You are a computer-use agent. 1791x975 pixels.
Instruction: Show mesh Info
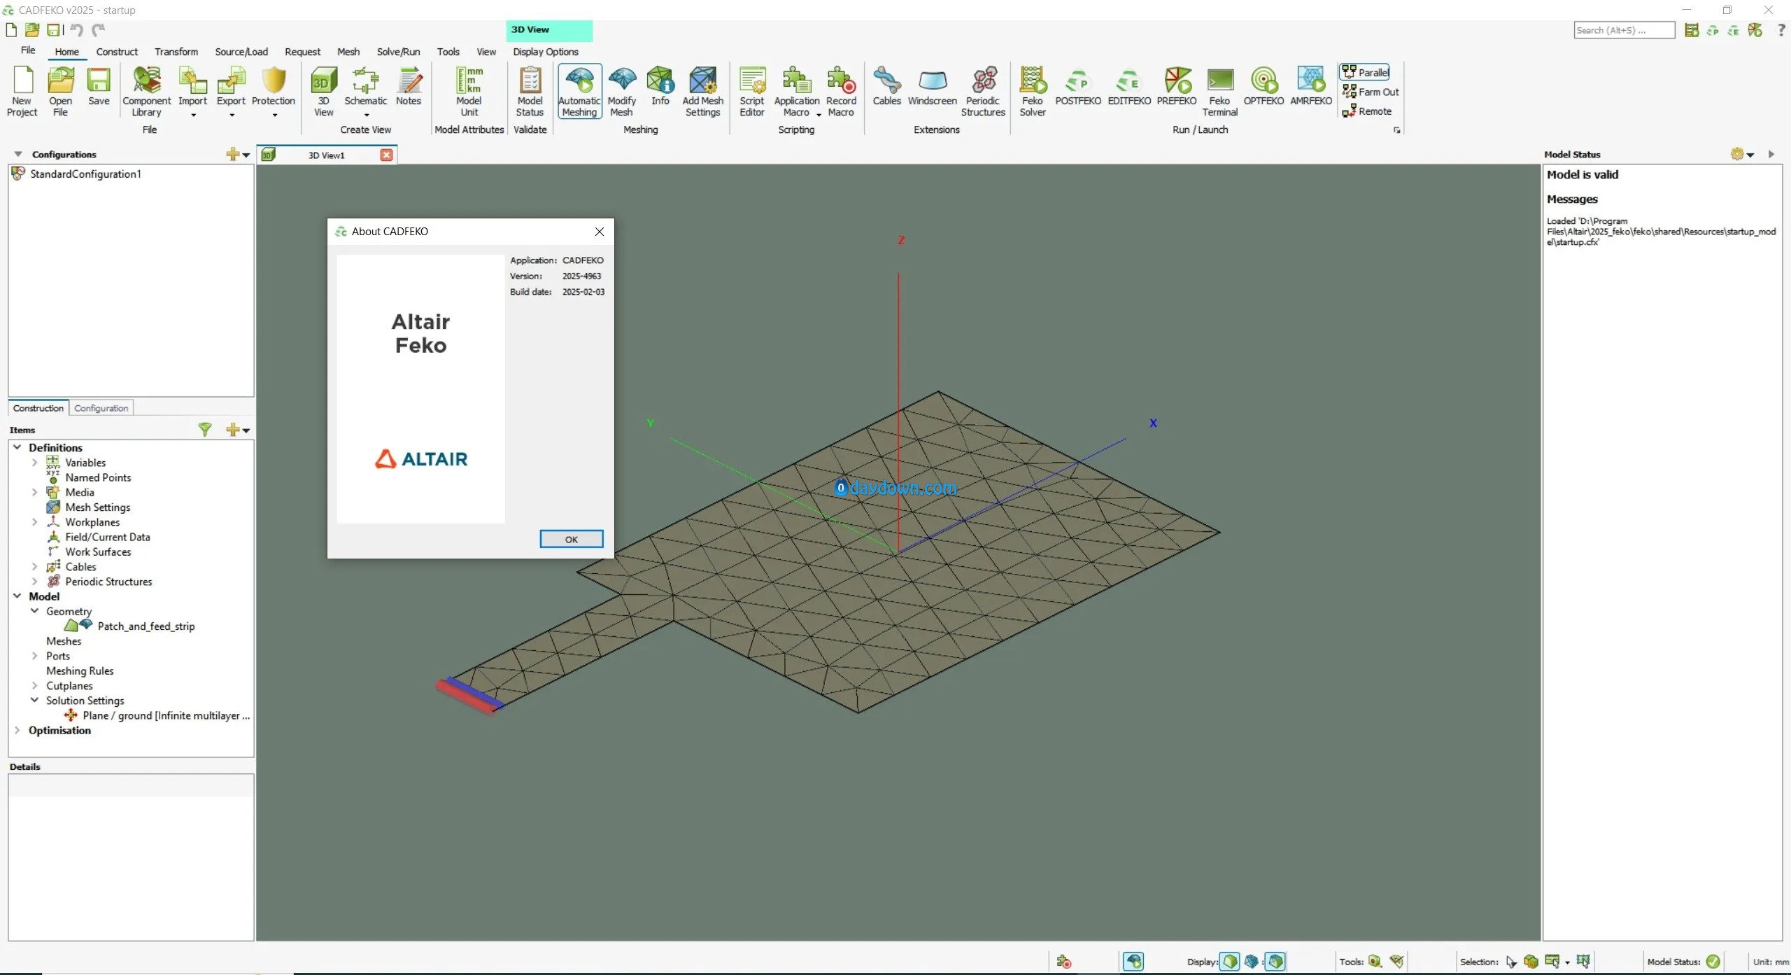pyautogui.click(x=660, y=87)
